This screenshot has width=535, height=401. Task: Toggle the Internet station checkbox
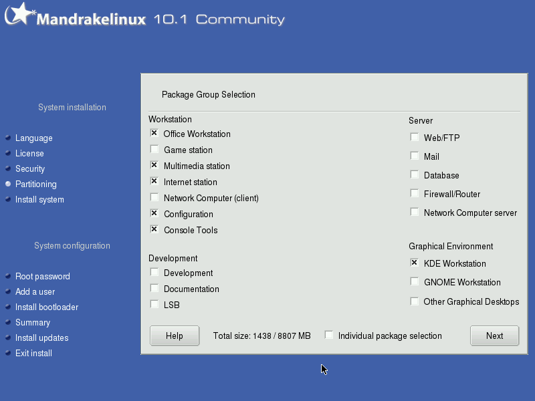154,181
